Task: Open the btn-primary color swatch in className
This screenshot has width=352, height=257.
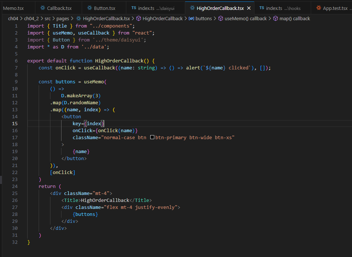Action: (152, 137)
